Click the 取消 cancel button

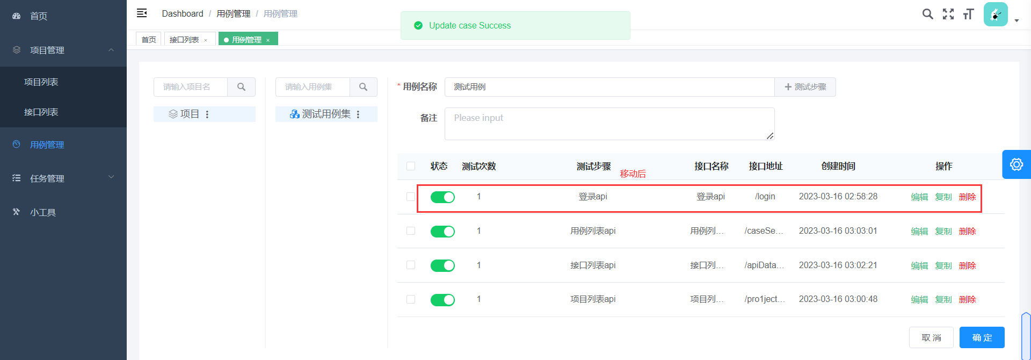931,337
